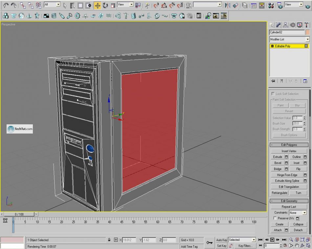Open the Utilities hammer panel tab
The width and height of the screenshot is (312, 249).
tap(306, 25)
